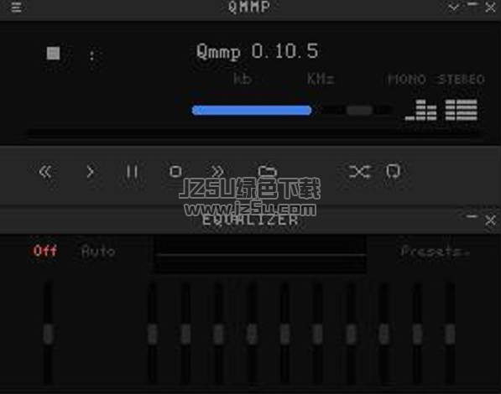Click the equalizer preamp slider
501x394 pixels.
48,332
